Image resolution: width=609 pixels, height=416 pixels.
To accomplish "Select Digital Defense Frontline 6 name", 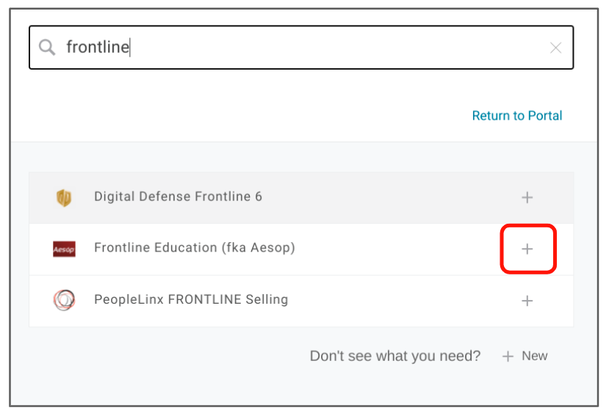I will tap(178, 197).
